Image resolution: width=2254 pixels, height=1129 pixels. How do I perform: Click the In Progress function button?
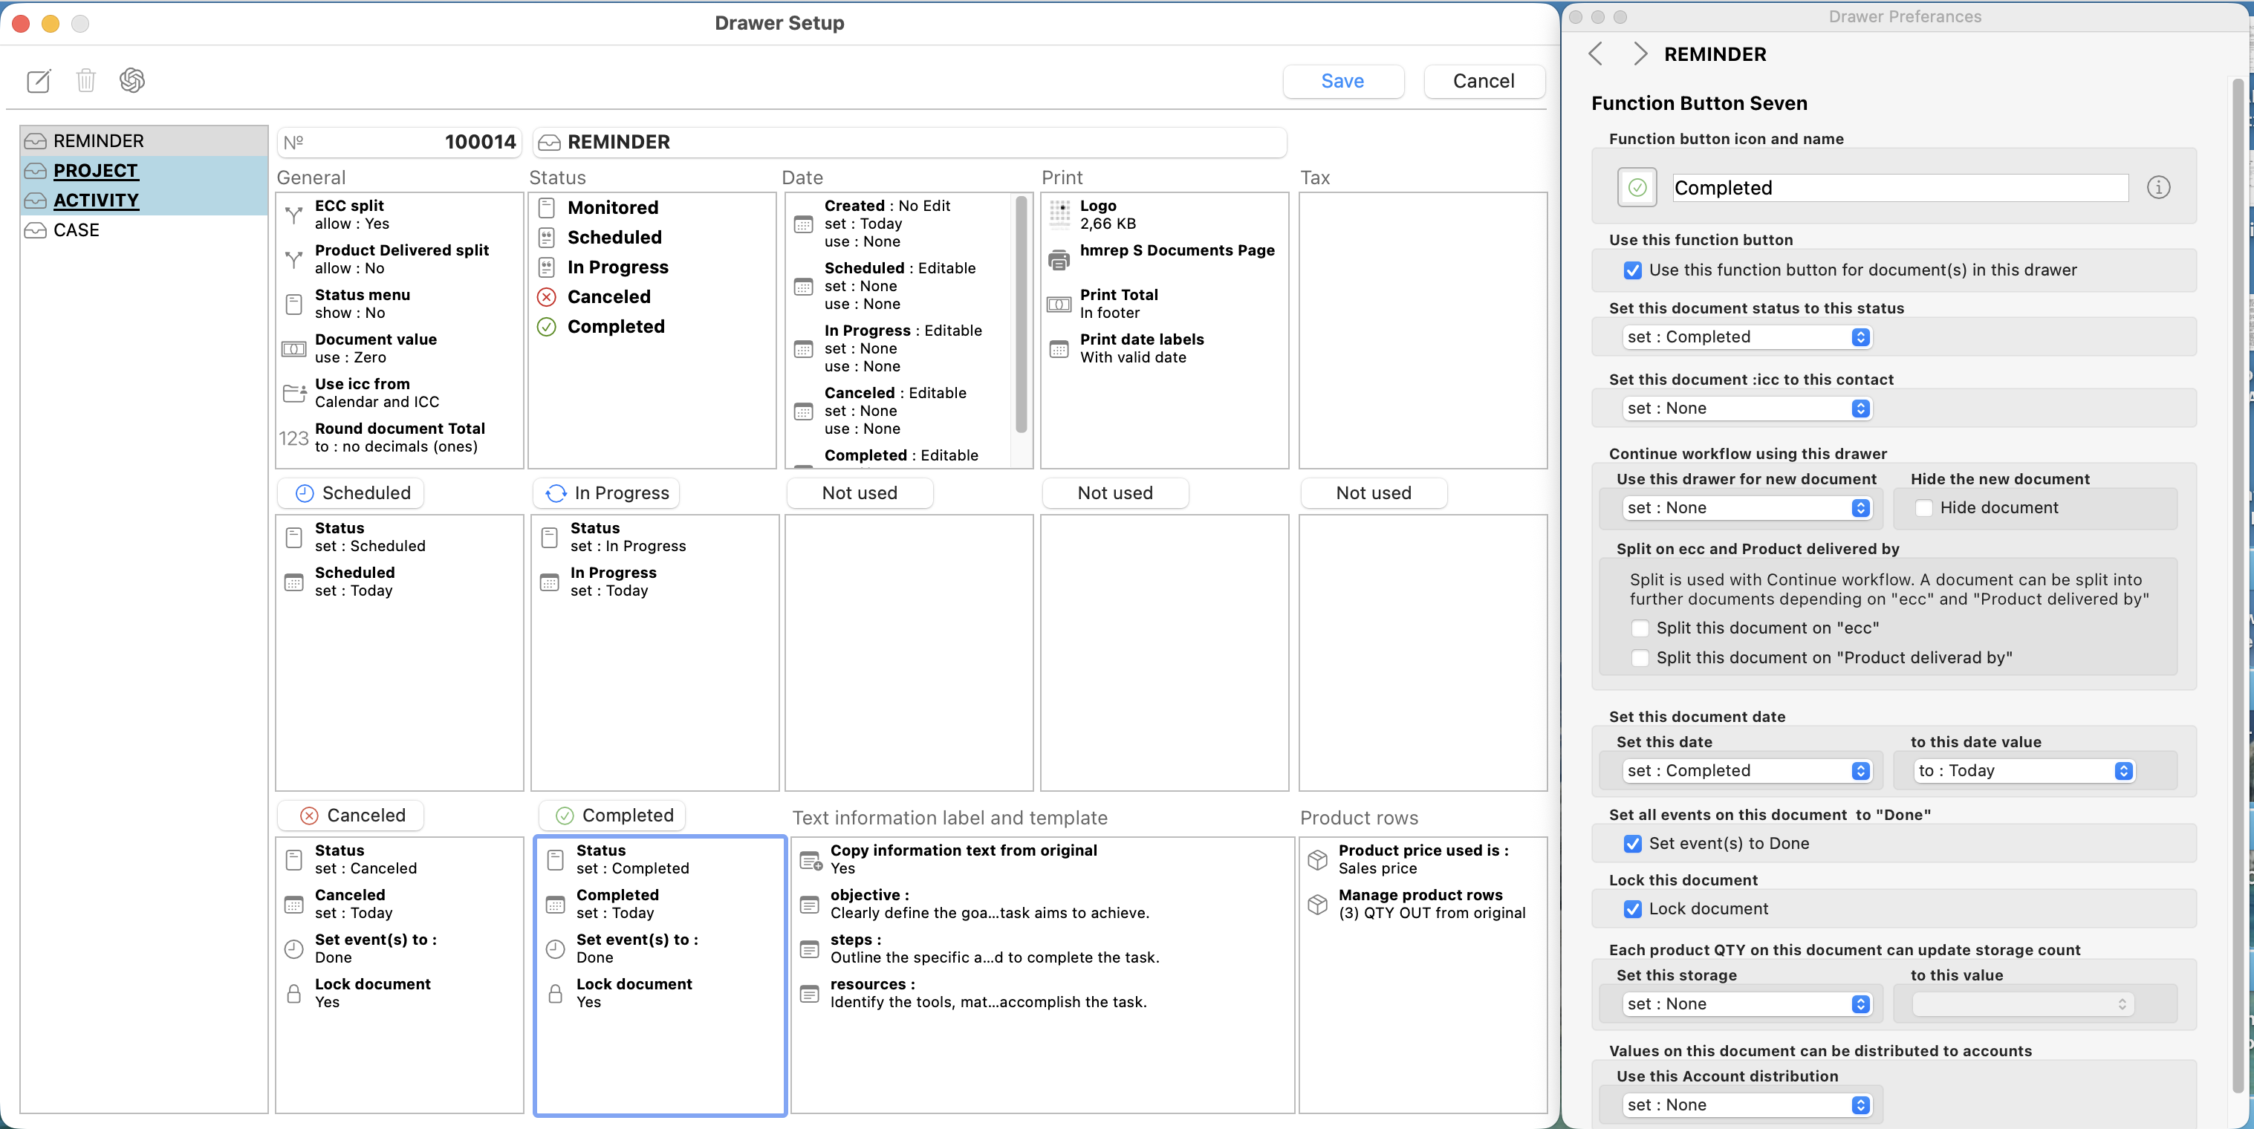[x=606, y=493]
